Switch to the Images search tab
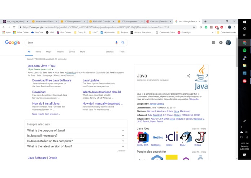251x178 pixels. (60, 52)
